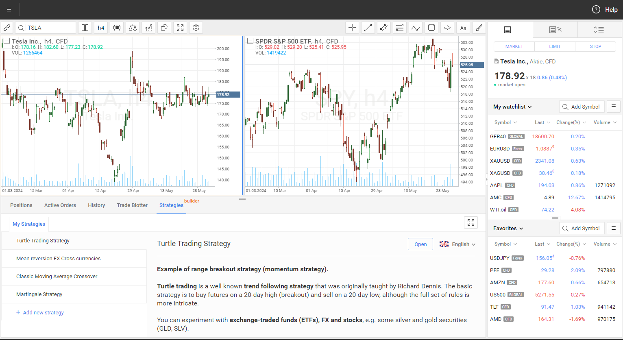Select USDJPY row in Favorites

[555, 258]
